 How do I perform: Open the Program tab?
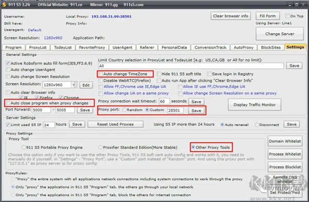(13, 47)
